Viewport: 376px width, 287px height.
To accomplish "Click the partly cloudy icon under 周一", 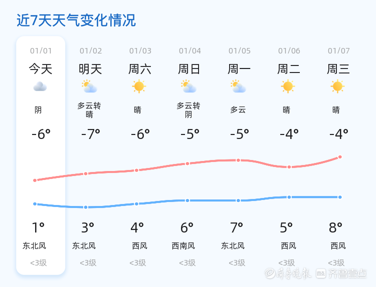I will [239, 86].
